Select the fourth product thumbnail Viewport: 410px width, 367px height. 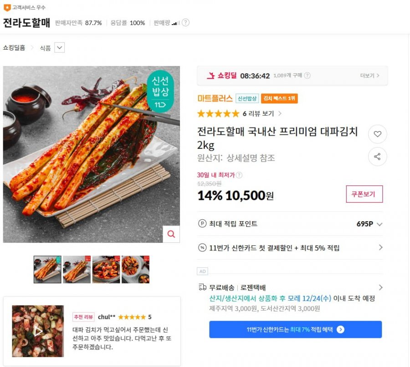tap(135, 270)
